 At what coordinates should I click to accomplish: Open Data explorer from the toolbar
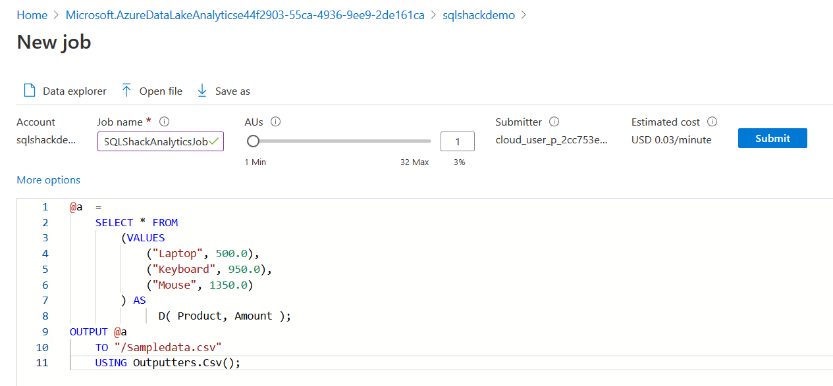point(65,91)
